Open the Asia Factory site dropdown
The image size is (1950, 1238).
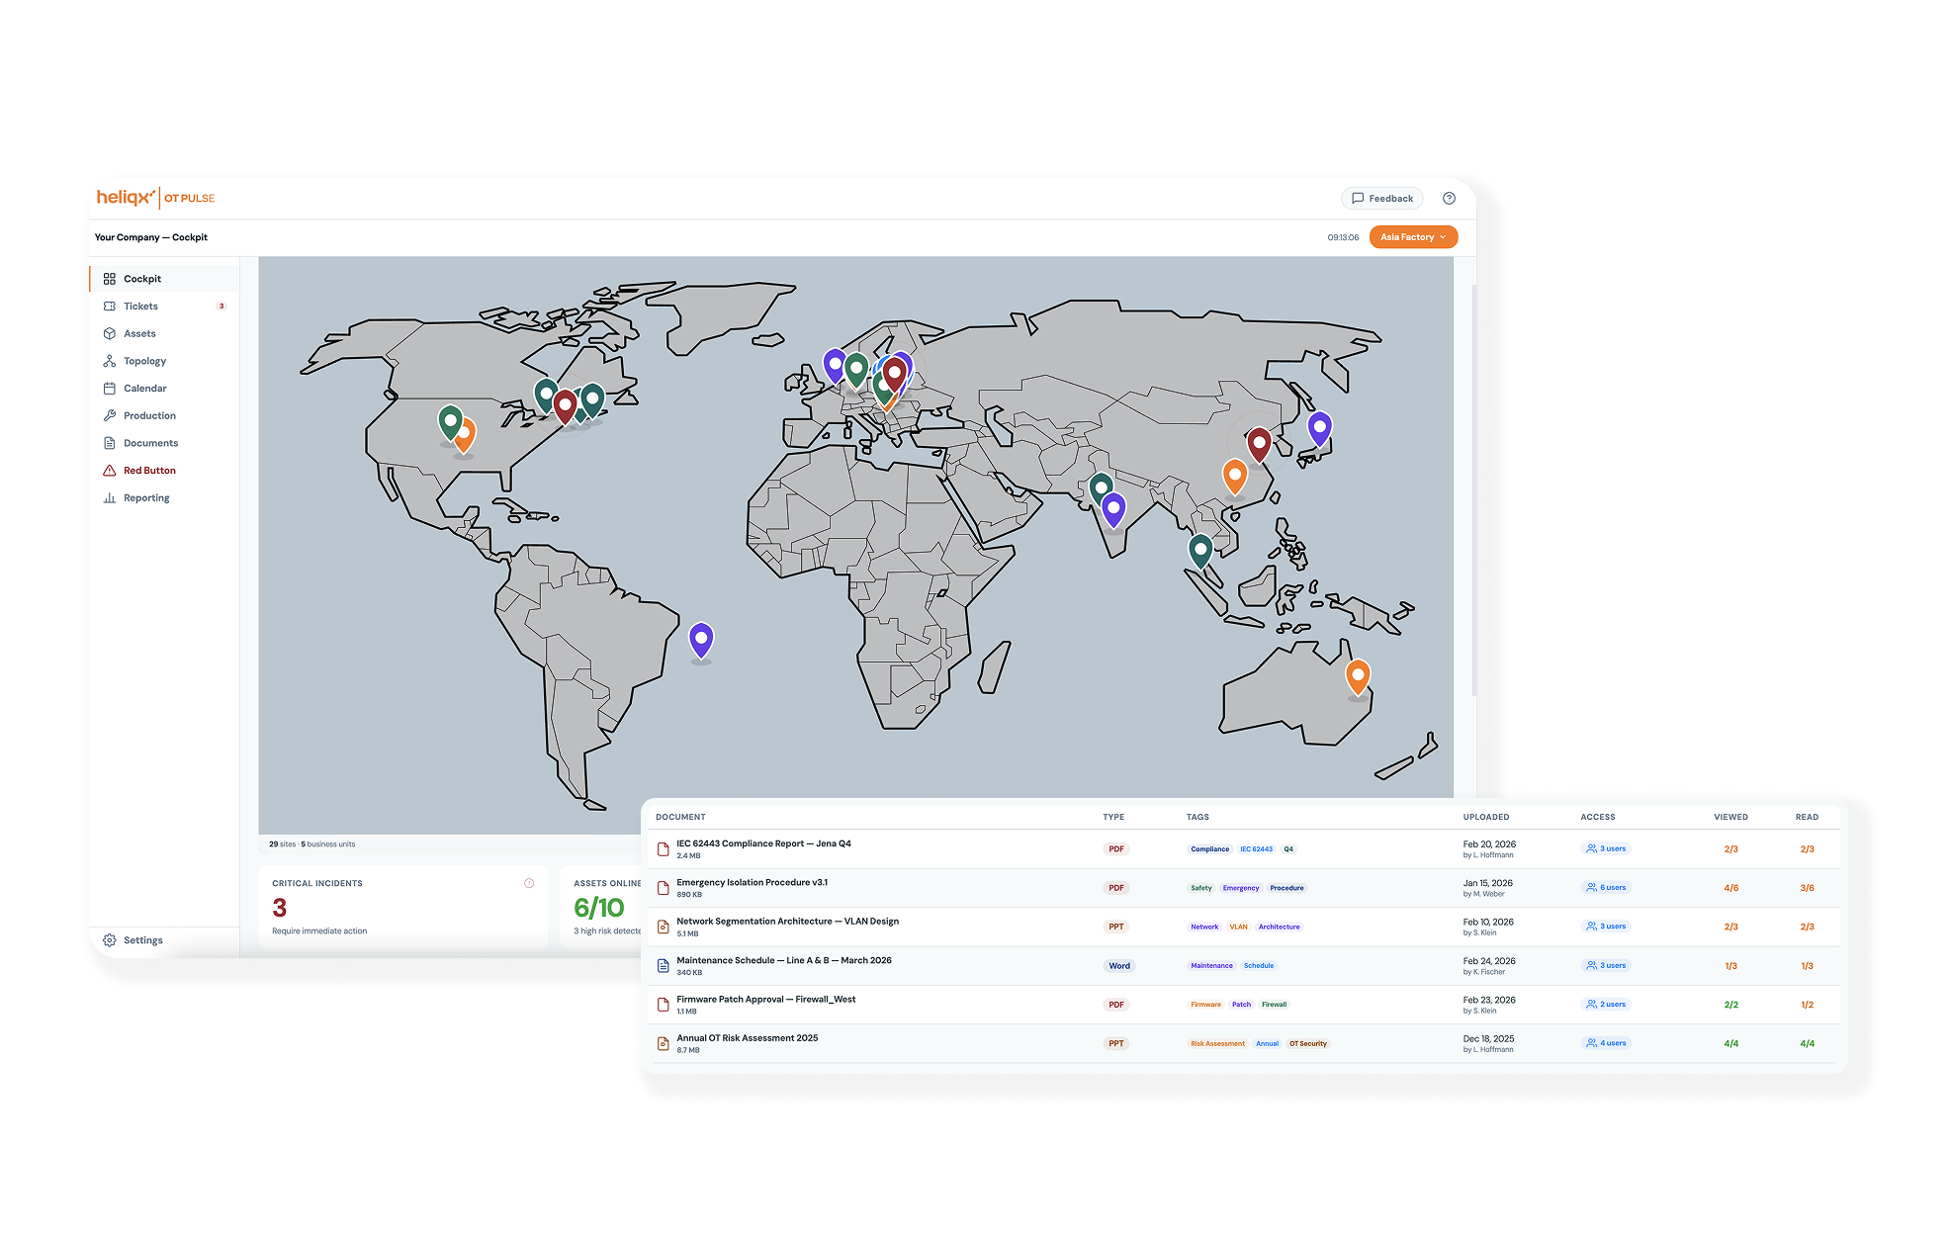point(1412,236)
